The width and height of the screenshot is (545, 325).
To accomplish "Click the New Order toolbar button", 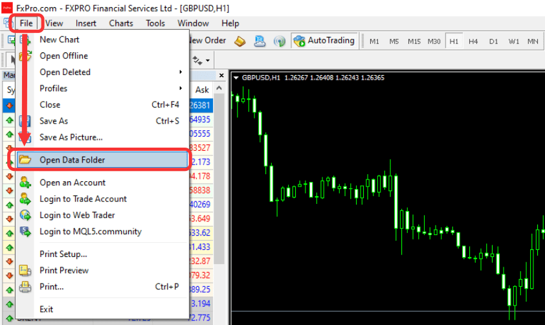I will (208, 41).
